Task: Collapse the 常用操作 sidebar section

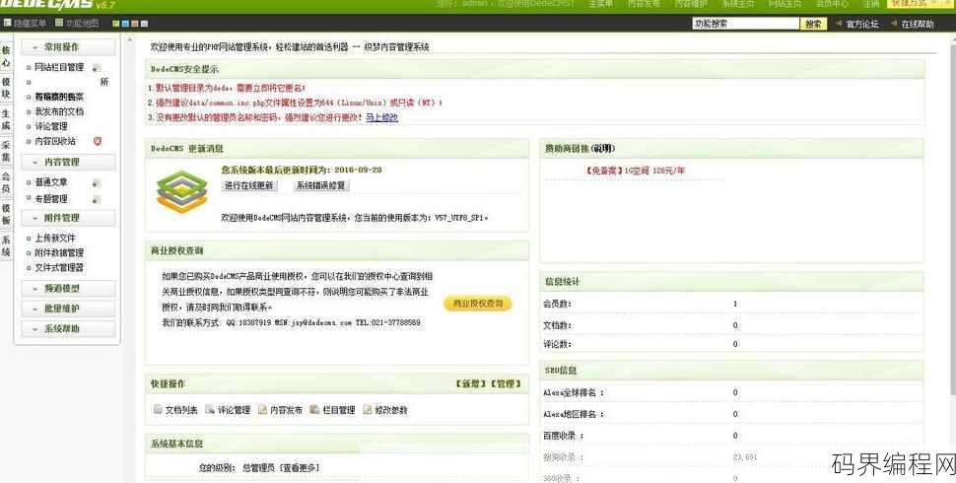Action: tap(68, 47)
